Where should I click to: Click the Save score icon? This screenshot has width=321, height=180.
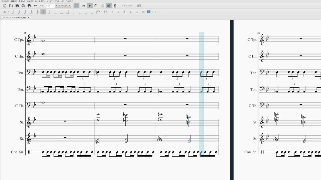(x=17, y=6)
